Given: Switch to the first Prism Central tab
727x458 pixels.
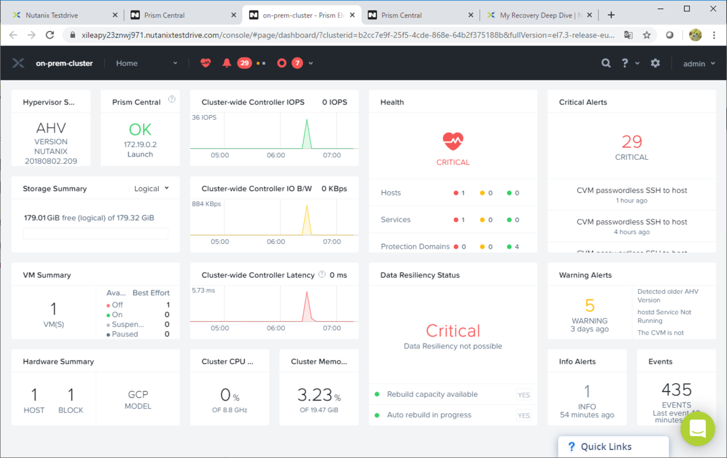Looking at the screenshot, I should tap(182, 15).
